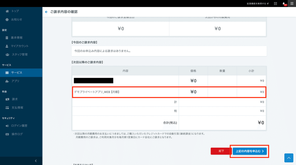Screen dimensions: 296x165
Task: Click the login icon beside ログイン履歴
Action: pyautogui.click(x=7, y=126)
